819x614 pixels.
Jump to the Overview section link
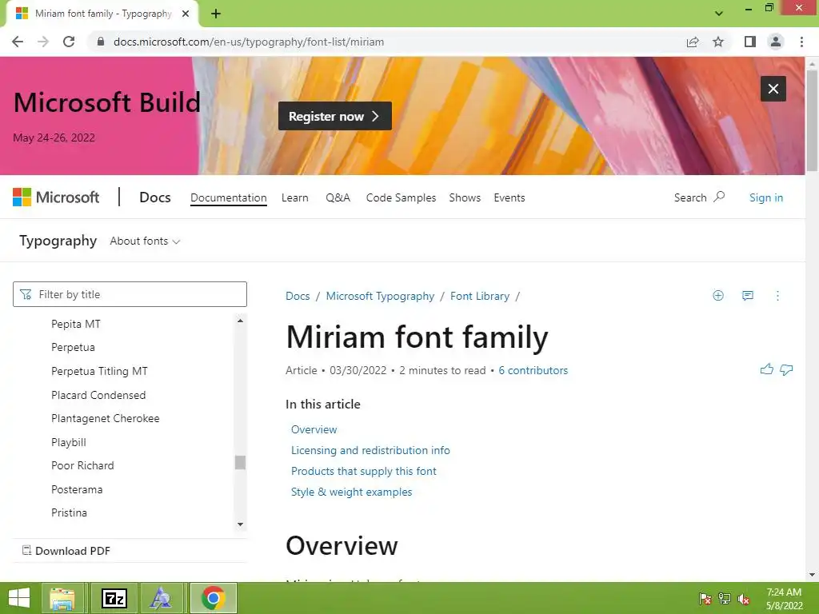[314, 429]
